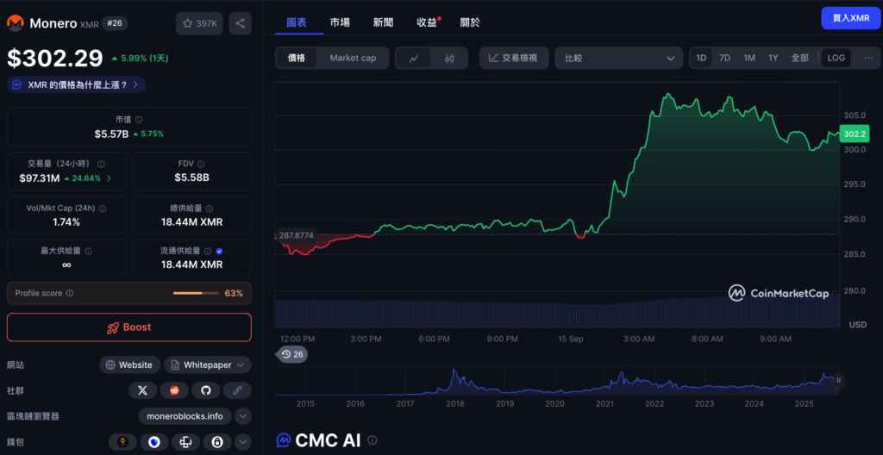Click the verified circulating supply badge
The width and height of the screenshot is (883, 455).
[219, 251]
